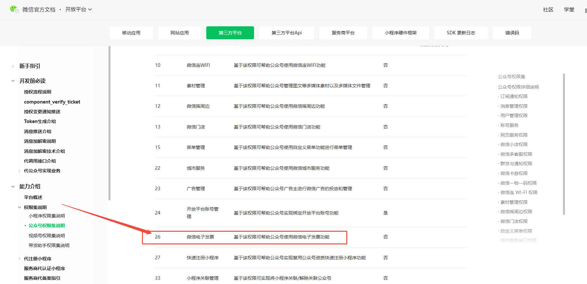
Task: Jump to 订阅通知权限 anchor
Action: (x=514, y=96)
